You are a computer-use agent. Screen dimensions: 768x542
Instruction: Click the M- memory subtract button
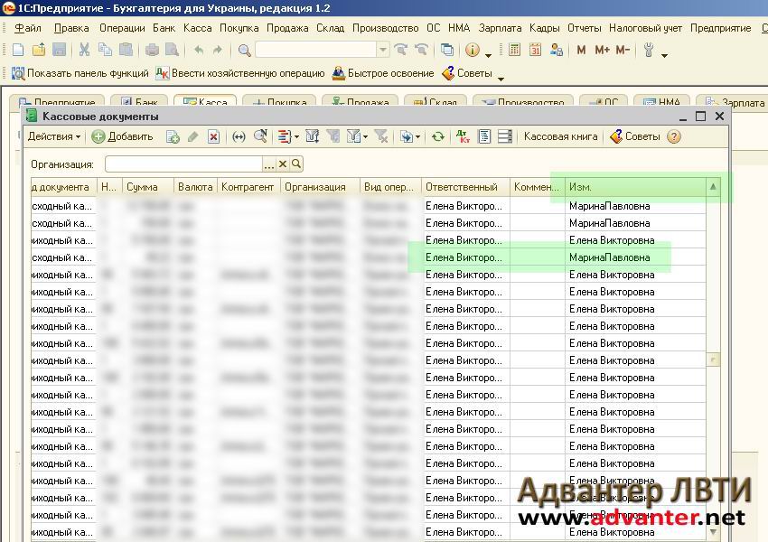(x=623, y=50)
